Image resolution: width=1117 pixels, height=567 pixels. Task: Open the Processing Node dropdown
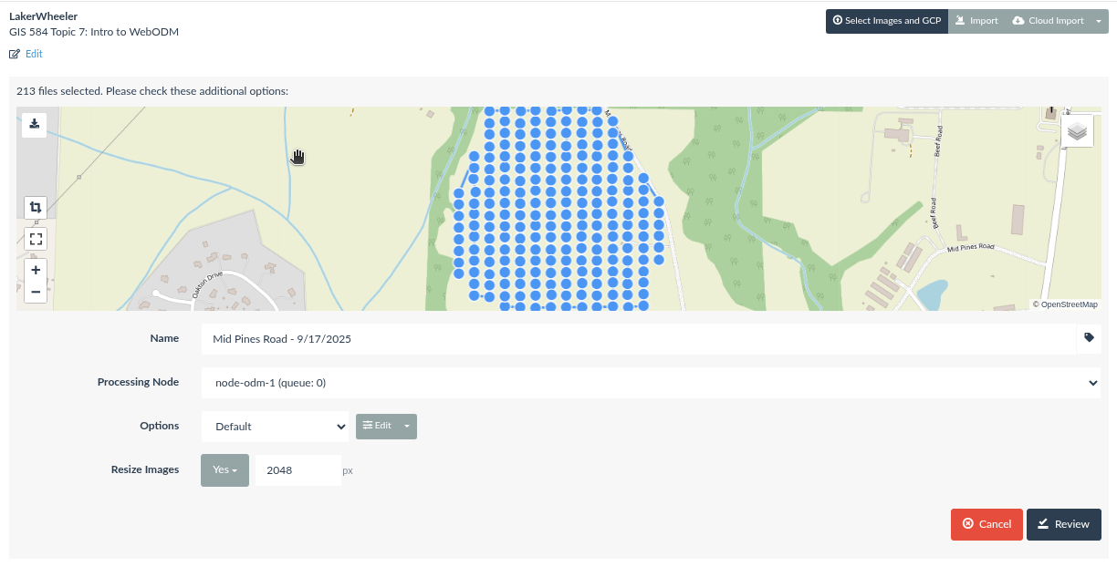point(650,383)
